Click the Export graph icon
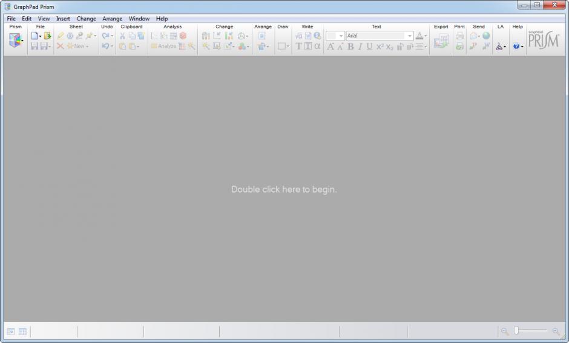569x343 pixels. pyautogui.click(x=441, y=41)
